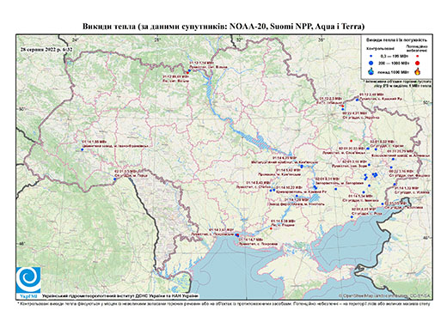Click the small red dot legend symbol
The height and width of the screenshot is (316, 447).
(417, 56)
